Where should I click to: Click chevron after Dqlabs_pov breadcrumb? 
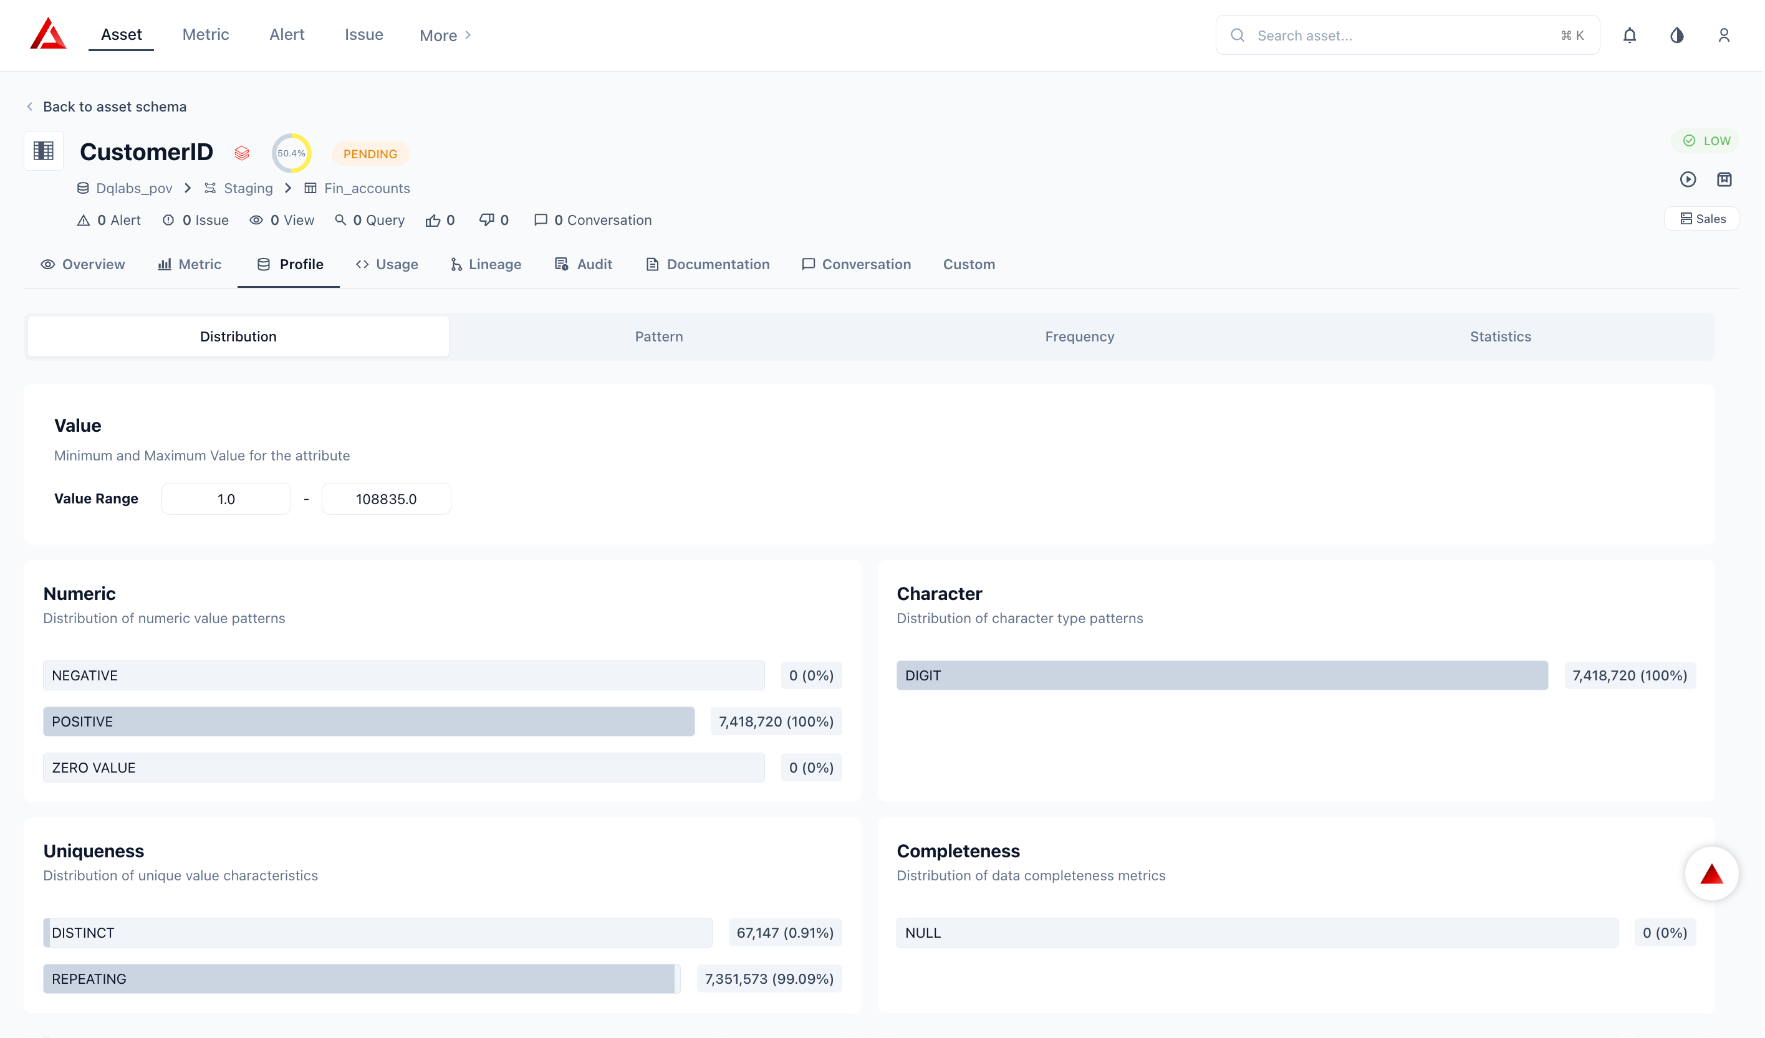coord(188,188)
